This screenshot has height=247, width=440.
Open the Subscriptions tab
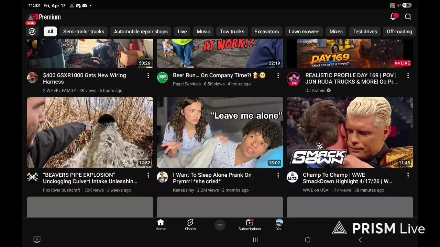click(250, 225)
